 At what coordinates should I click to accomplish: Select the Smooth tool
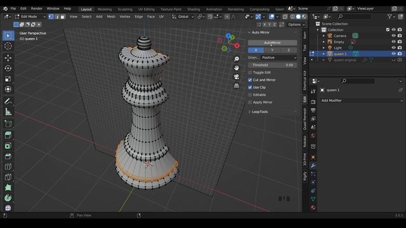click(x=8, y=208)
